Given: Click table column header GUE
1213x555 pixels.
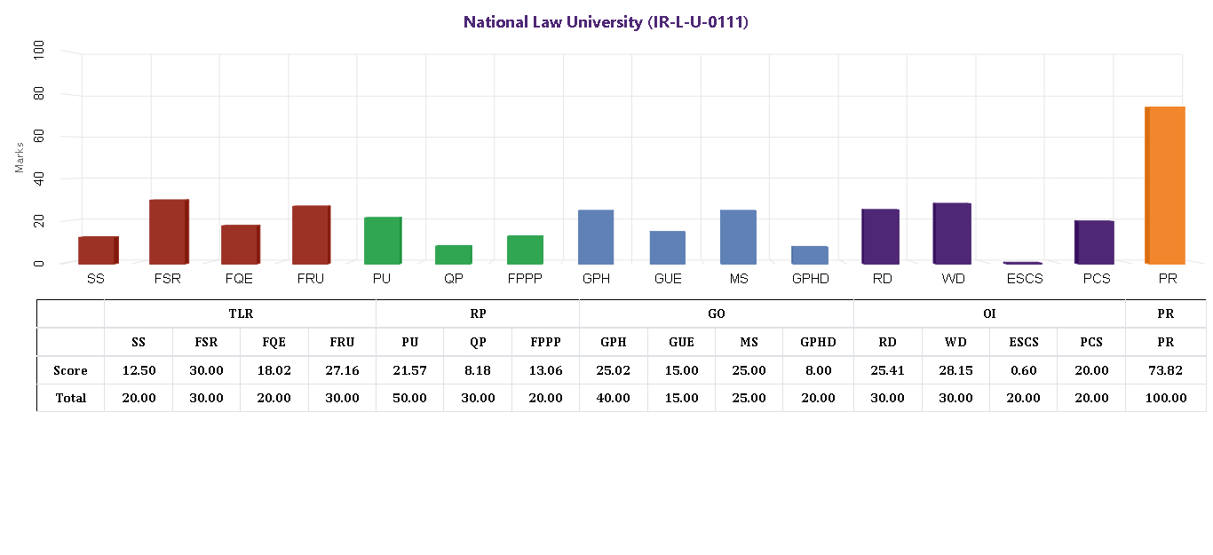Looking at the screenshot, I should (682, 342).
